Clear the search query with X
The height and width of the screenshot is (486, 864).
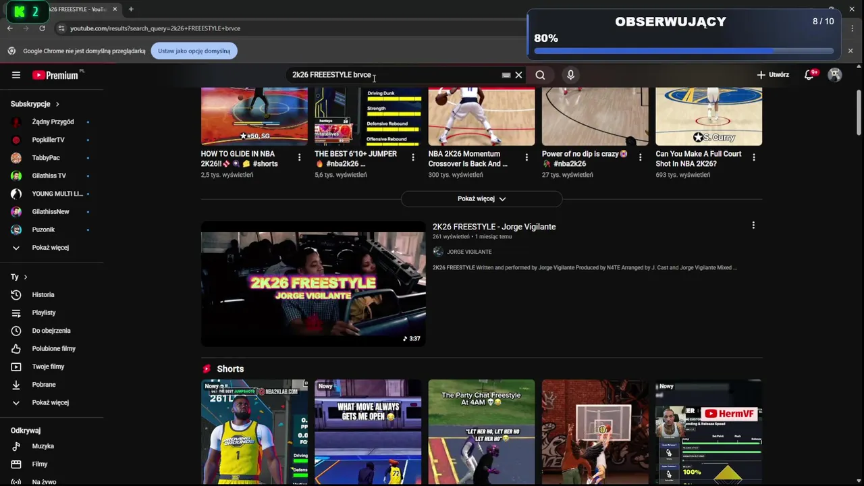pos(518,75)
